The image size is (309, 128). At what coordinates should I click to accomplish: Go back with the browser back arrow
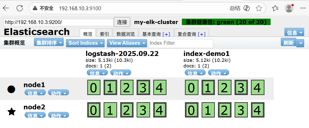coord(6,8)
